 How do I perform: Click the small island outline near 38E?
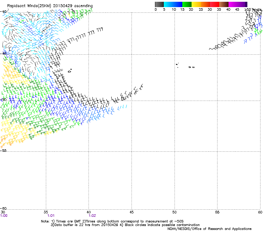coord(70,71)
